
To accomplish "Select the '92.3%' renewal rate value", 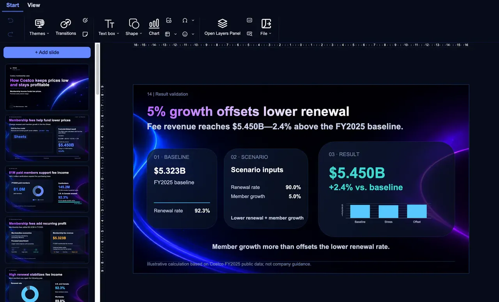I will coord(202,211).
